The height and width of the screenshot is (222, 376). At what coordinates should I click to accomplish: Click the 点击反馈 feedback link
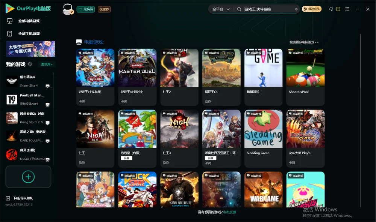[229, 212]
